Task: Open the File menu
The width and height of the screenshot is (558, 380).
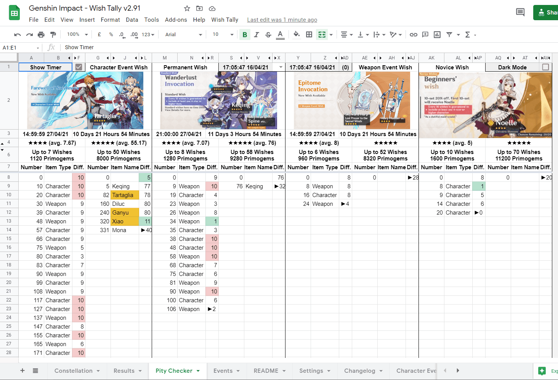Action: tap(34, 20)
